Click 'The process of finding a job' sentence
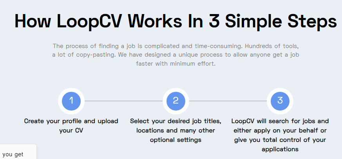Image resolution: width=342 pixels, height=159 pixels. pos(98,46)
